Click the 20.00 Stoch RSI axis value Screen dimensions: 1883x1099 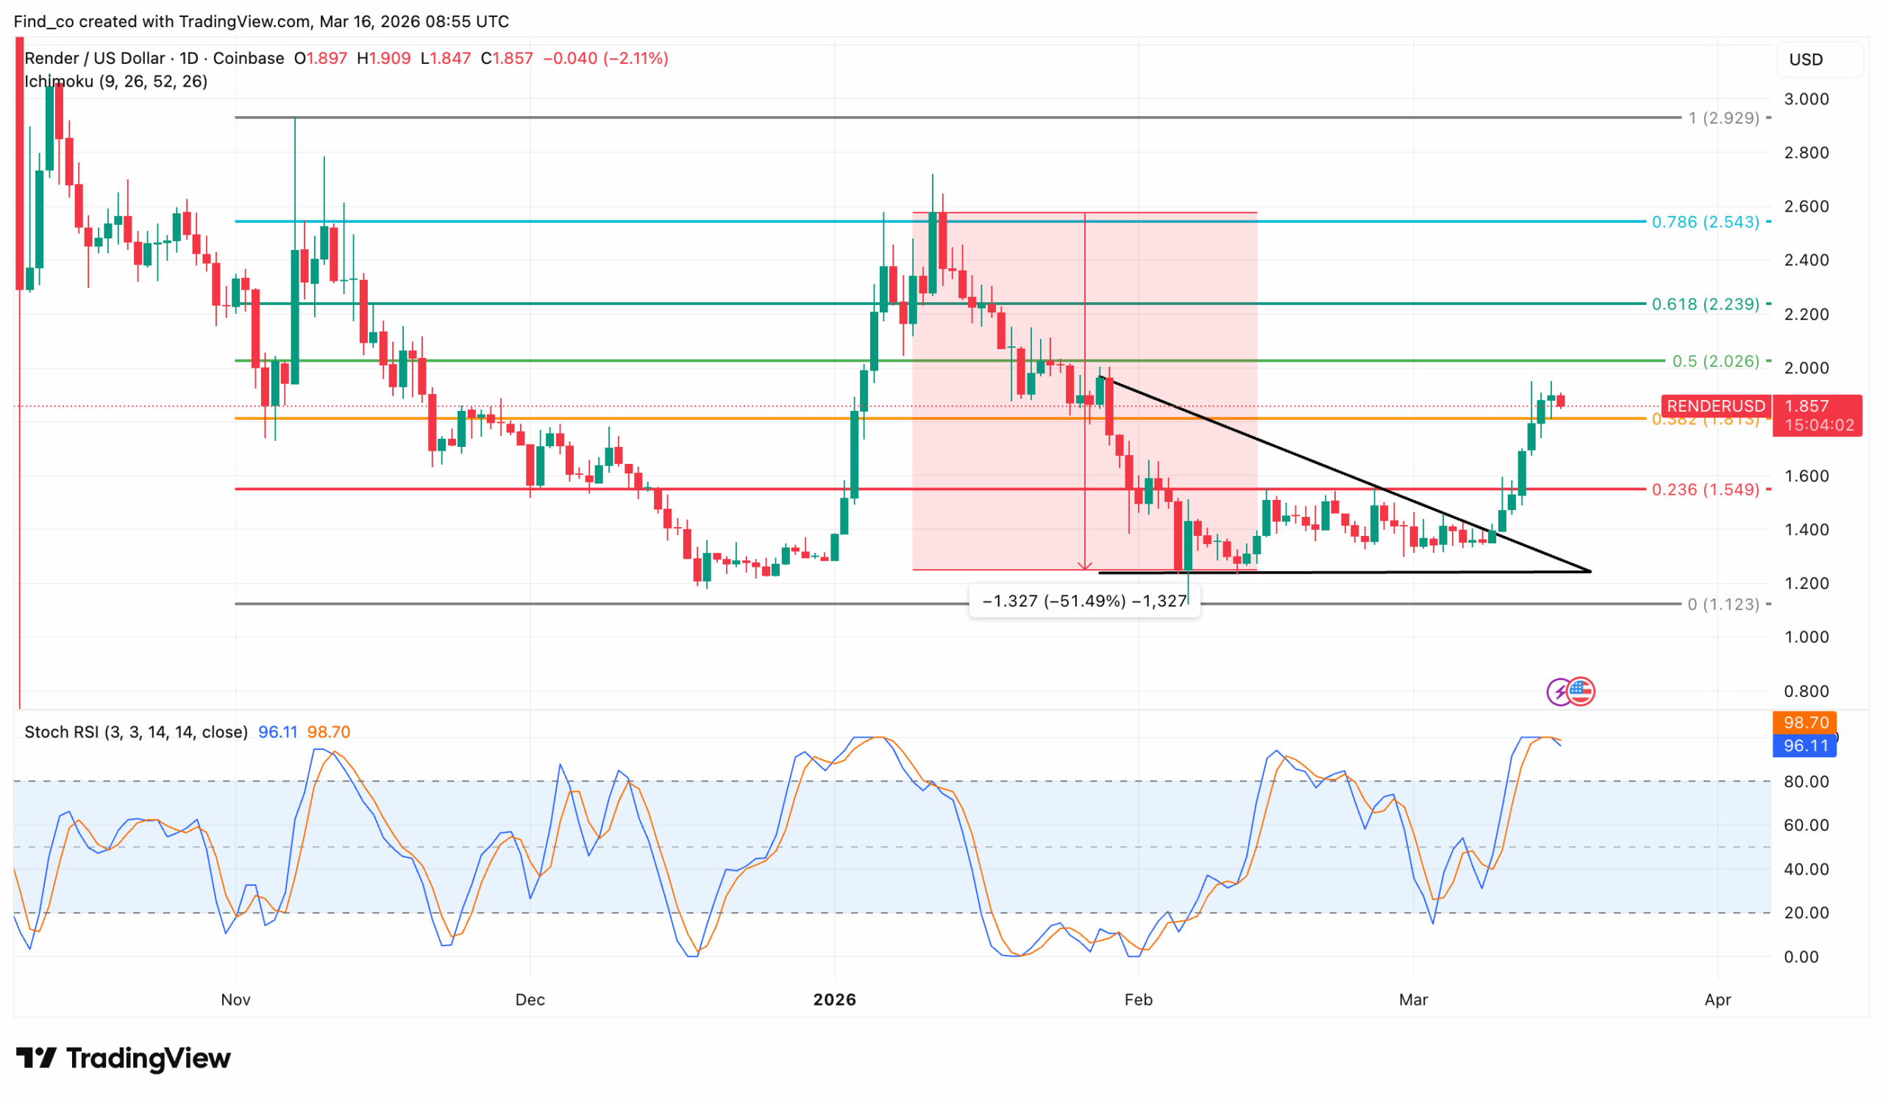[x=1807, y=913]
